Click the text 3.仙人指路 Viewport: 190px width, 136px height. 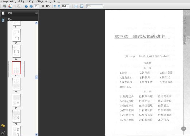click(x=166, y=73)
